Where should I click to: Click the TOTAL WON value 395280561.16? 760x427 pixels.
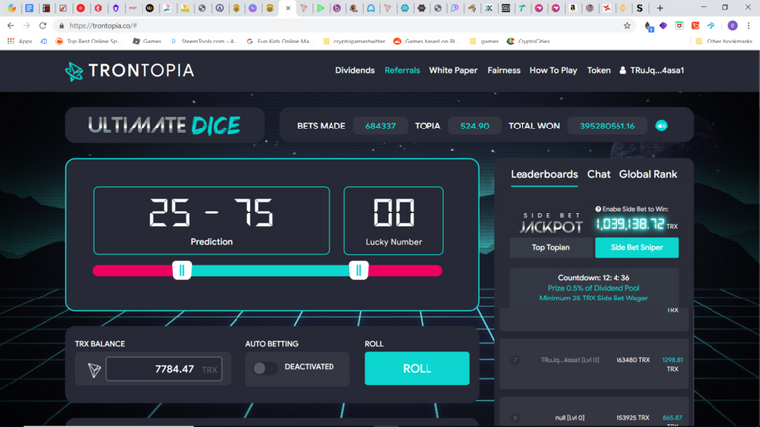(608, 126)
